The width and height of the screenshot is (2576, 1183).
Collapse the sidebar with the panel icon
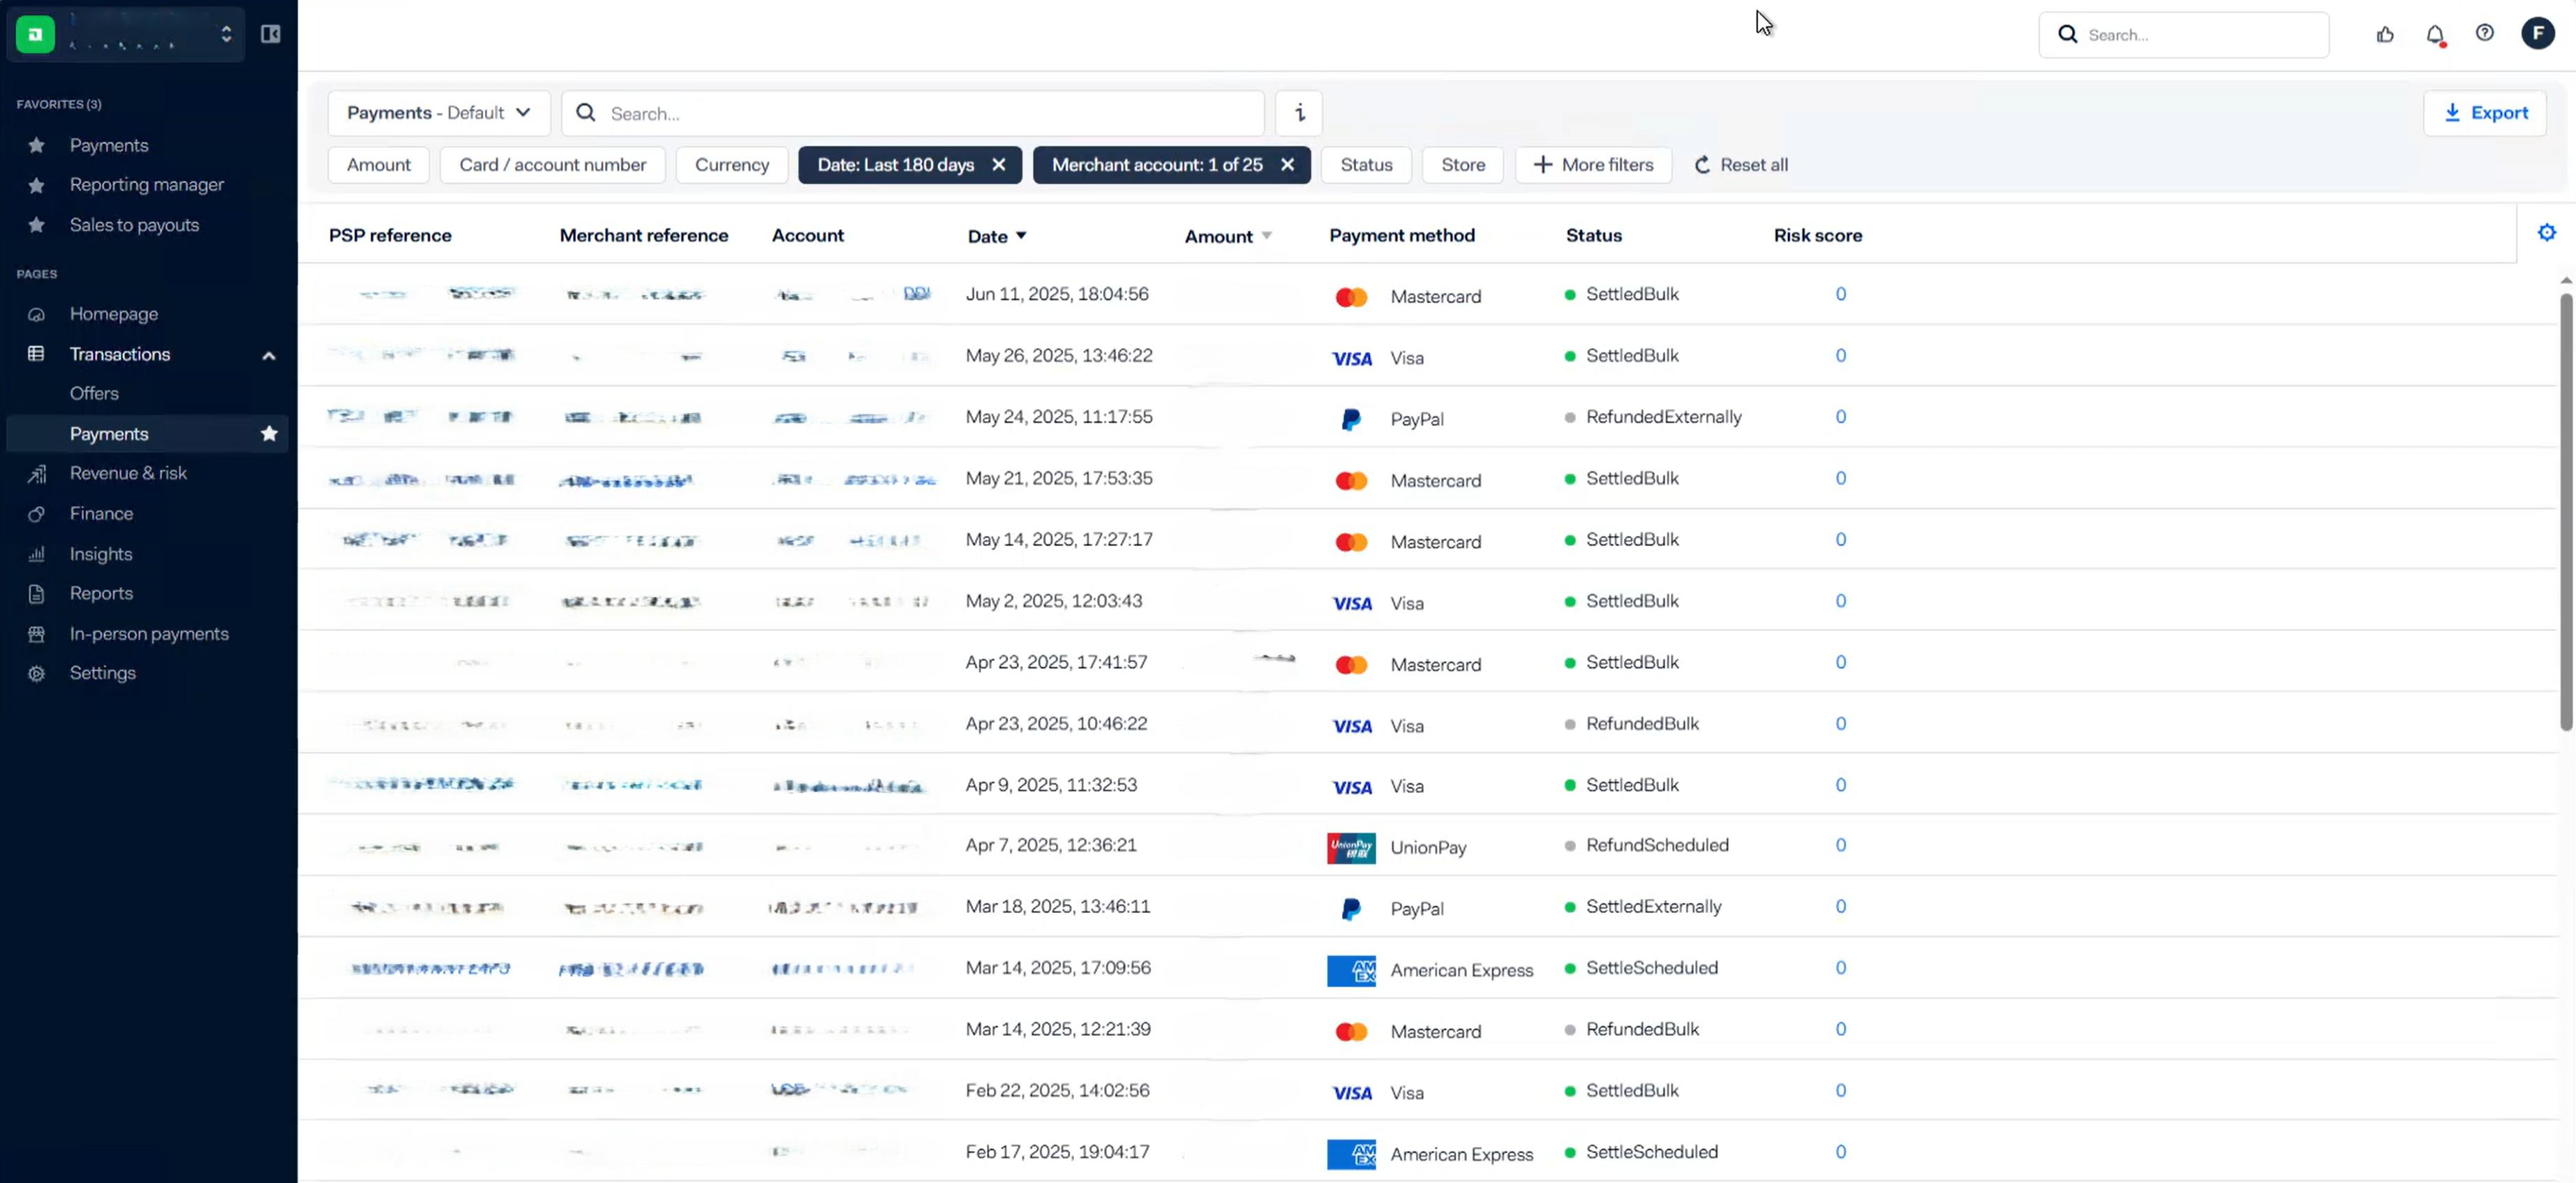[x=270, y=34]
